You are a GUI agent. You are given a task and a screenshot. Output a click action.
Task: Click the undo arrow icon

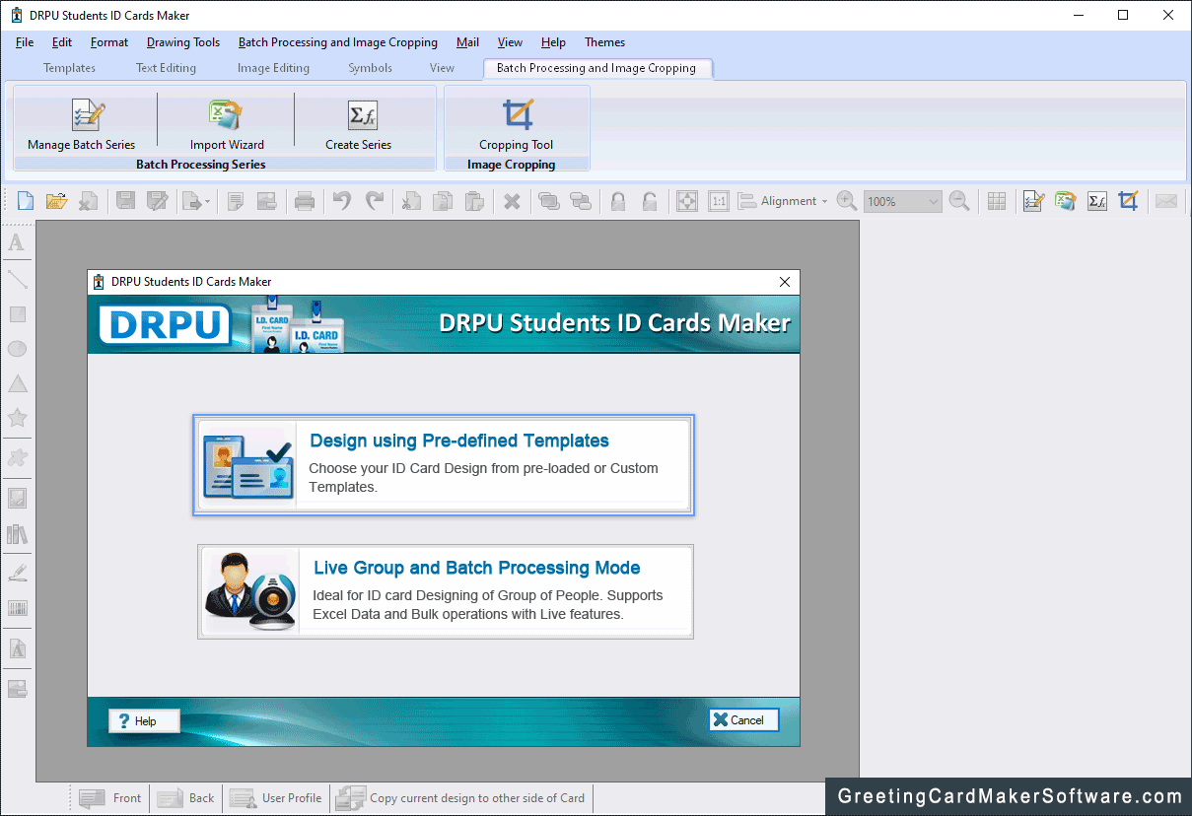(x=342, y=201)
